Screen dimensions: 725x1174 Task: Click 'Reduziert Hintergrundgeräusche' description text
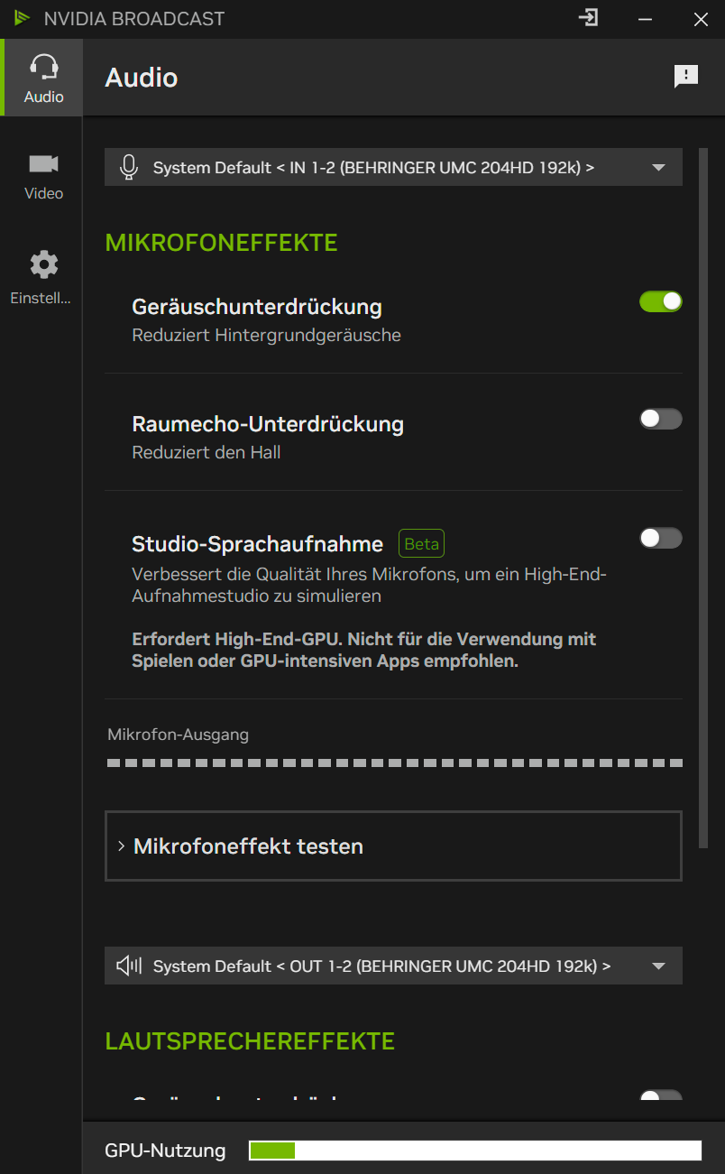[266, 336]
